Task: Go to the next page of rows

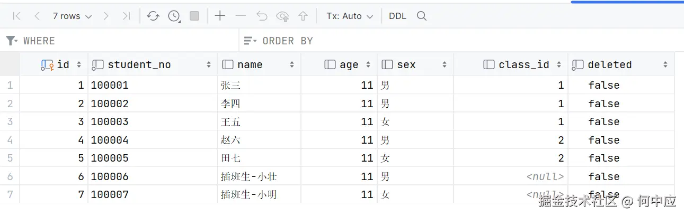Action: click(x=106, y=16)
